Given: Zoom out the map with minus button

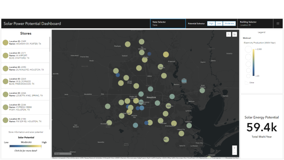Looking at the screenshot, I should point(234,153).
